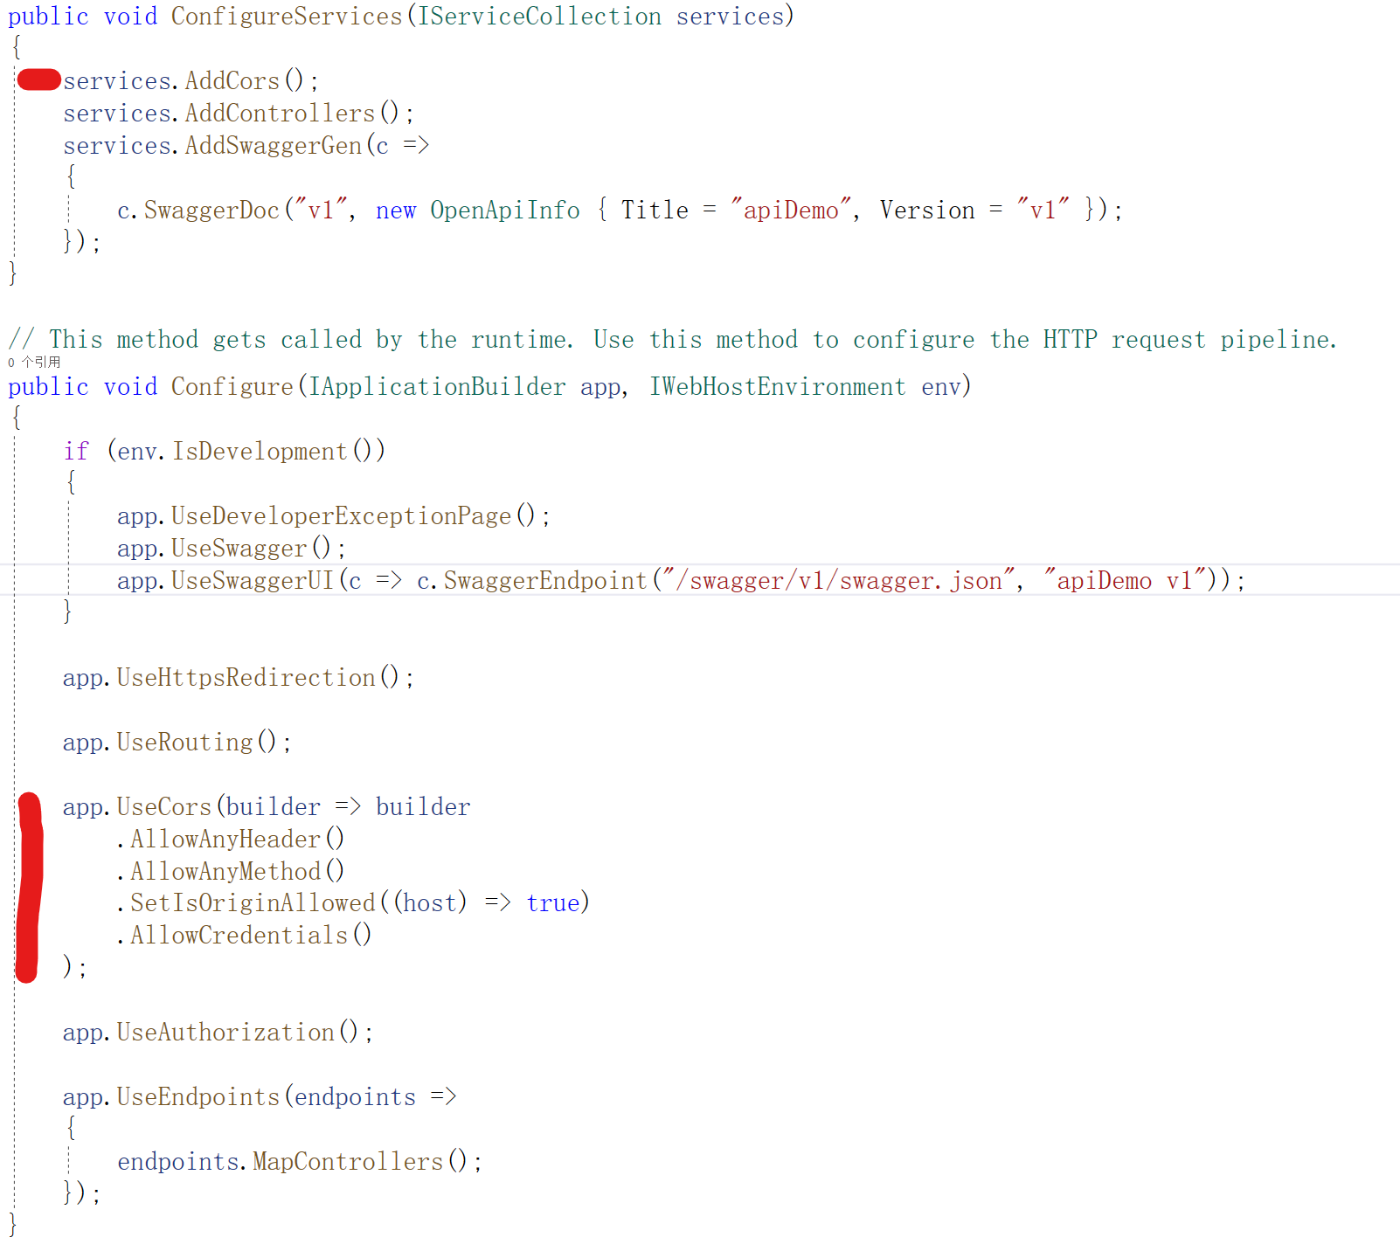Click the UseCors method name

[164, 806]
